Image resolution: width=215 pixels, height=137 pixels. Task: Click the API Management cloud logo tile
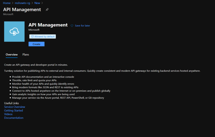pyautogui.click(x=14, y=31)
